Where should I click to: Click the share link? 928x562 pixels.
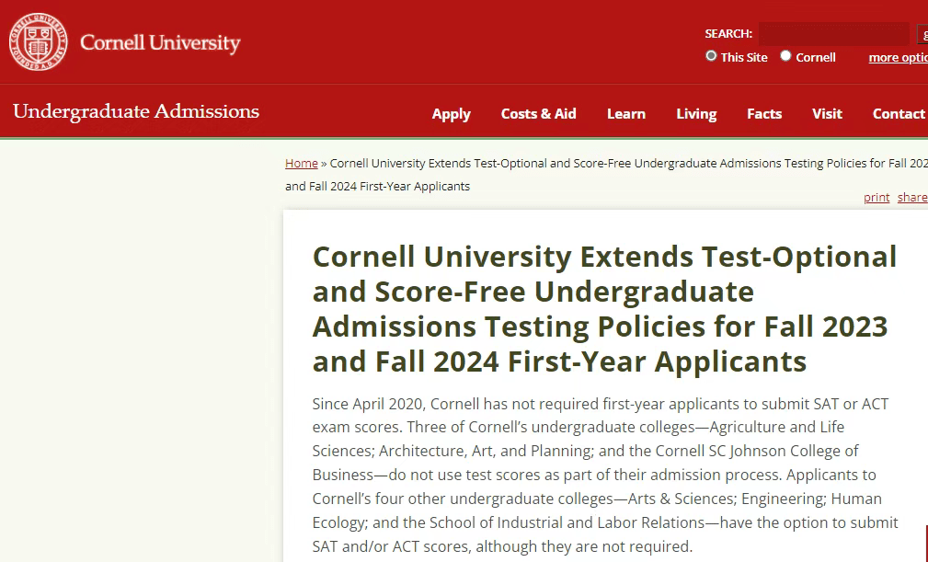912,197
